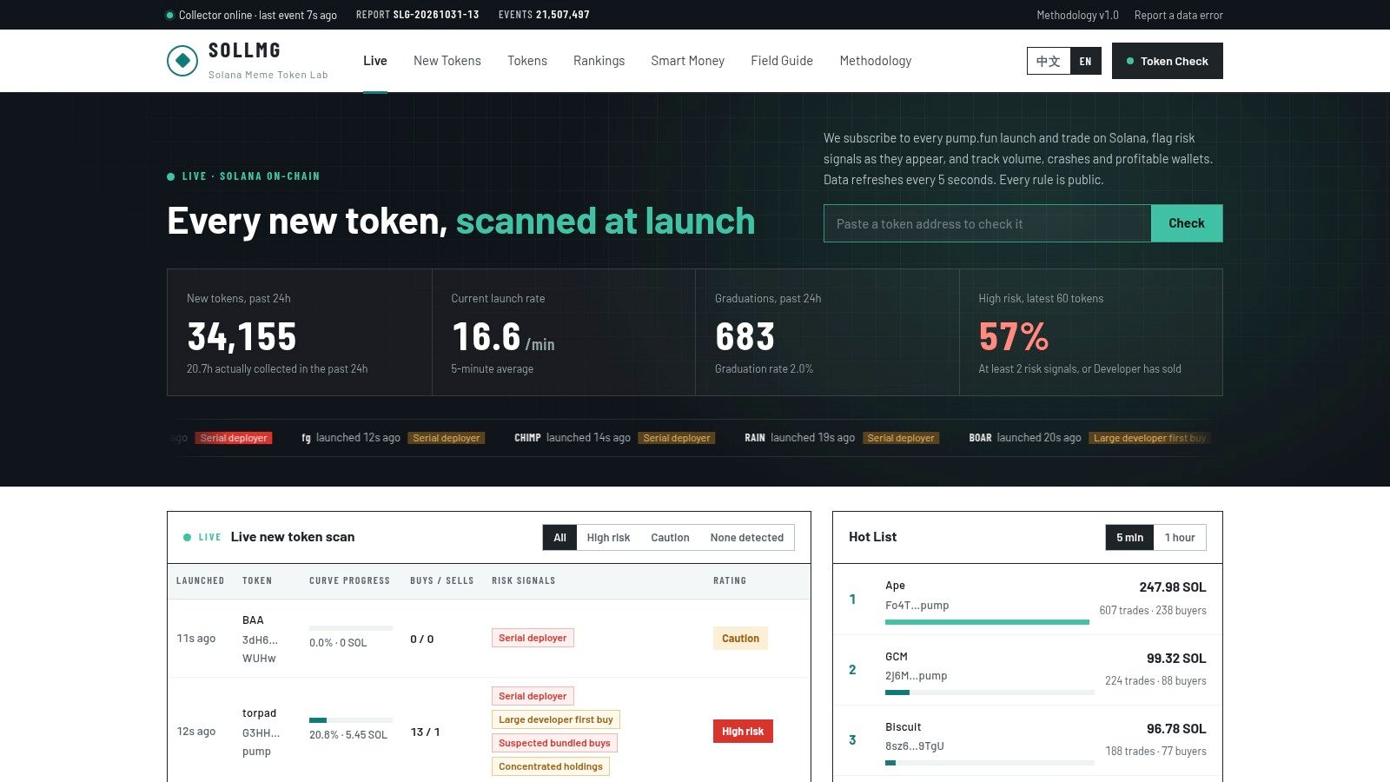Open the Biscuit token in Hot List
Screen dimensions: 1390x782
tap(903, 727)
